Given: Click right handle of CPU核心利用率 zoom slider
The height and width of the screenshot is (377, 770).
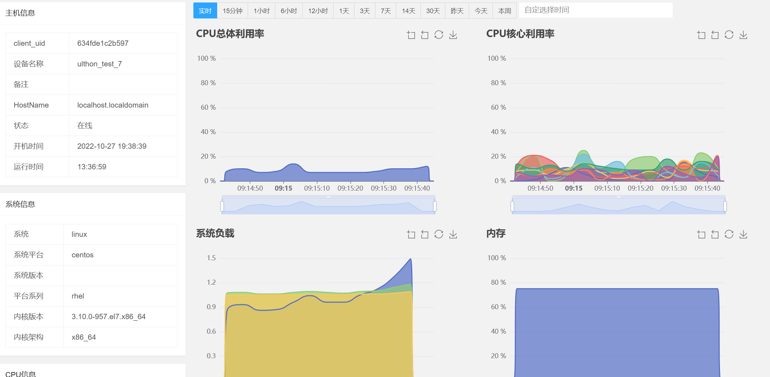Looking at the screenshot, I should (x=725, y=206).
